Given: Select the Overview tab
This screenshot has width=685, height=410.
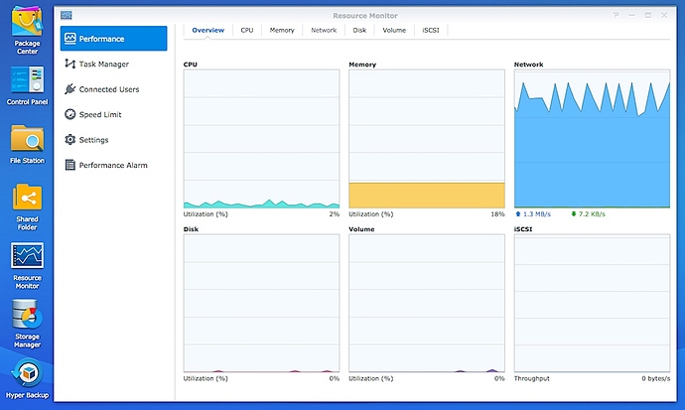Looking at the screenshot, I should click(207, 30).
